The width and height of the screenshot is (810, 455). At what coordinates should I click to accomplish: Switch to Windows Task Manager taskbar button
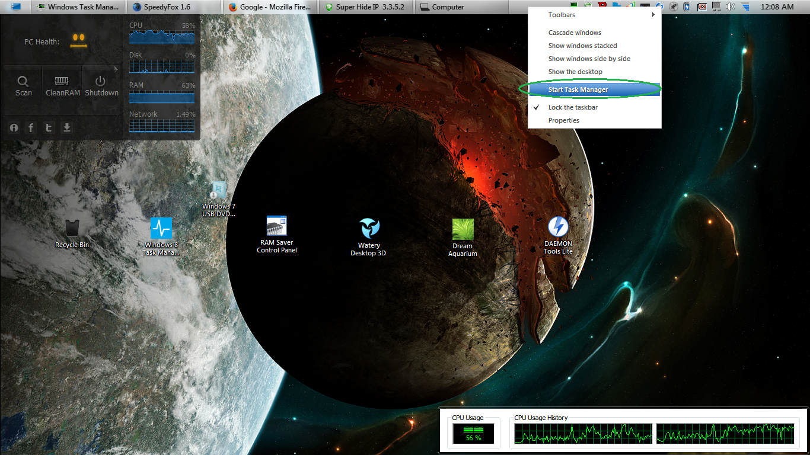point(77,7)
